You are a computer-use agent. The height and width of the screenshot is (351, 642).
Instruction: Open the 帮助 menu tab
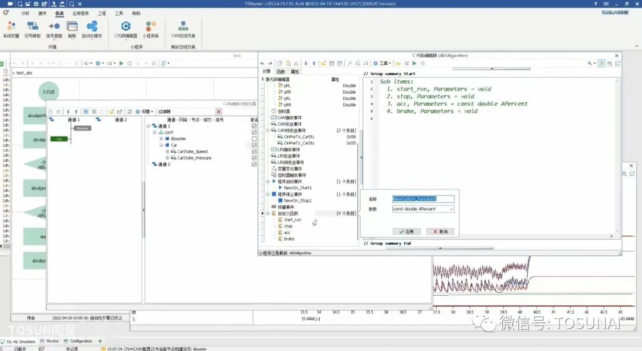pyautogui.click(x=136, y=14)
